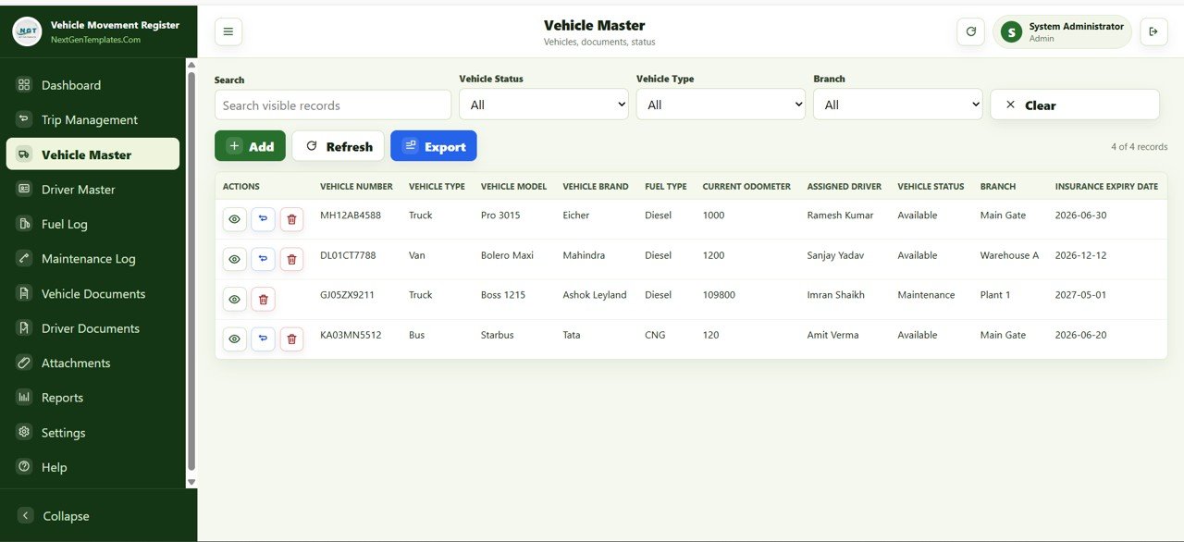Open Trip Management page

tap(92, 119)
